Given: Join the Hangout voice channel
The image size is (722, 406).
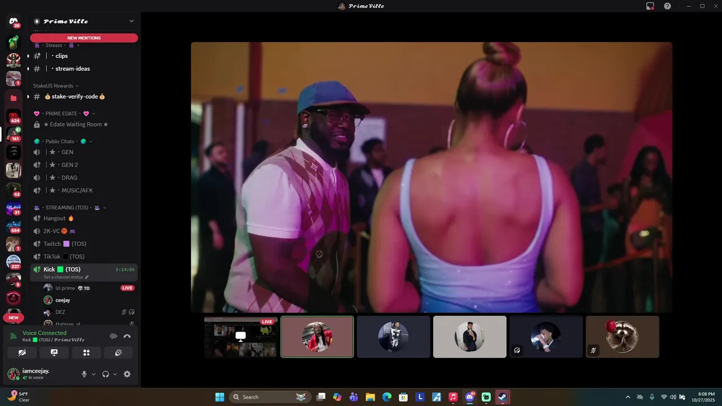Looking at the screenshot, I should point(84,218).
